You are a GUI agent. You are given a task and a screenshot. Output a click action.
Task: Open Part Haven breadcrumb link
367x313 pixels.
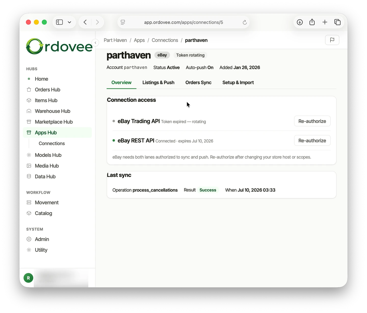tap(115, 40)
